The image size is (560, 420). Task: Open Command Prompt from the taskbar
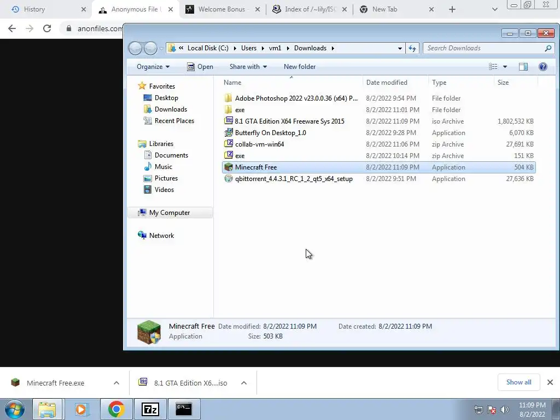[184, 409]
